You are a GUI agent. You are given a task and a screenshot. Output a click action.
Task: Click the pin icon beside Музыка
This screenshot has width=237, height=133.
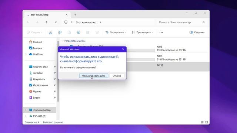54,91
